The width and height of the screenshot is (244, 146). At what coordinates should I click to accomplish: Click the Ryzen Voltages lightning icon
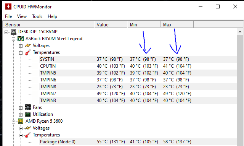28,128
